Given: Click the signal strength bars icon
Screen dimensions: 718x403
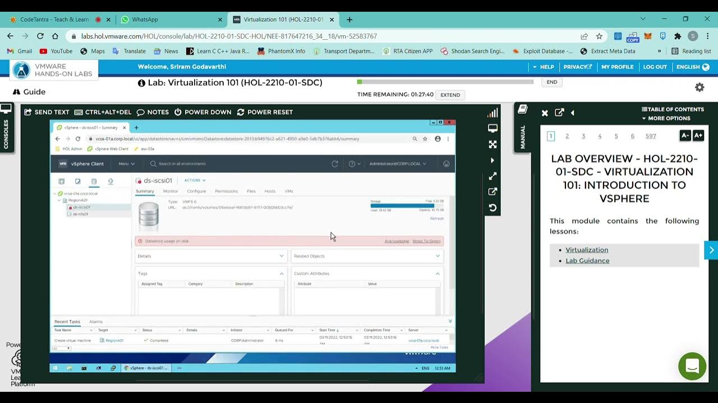Looking at the screenshot, I should pyautogui.click(x=493, y=113).
